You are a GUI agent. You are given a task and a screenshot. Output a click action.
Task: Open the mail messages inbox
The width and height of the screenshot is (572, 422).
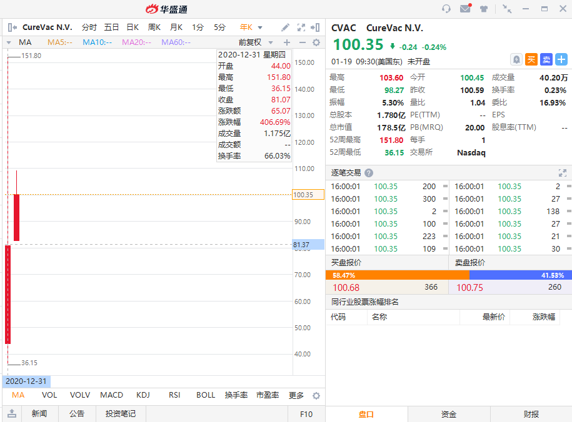[x=464, y=9]
